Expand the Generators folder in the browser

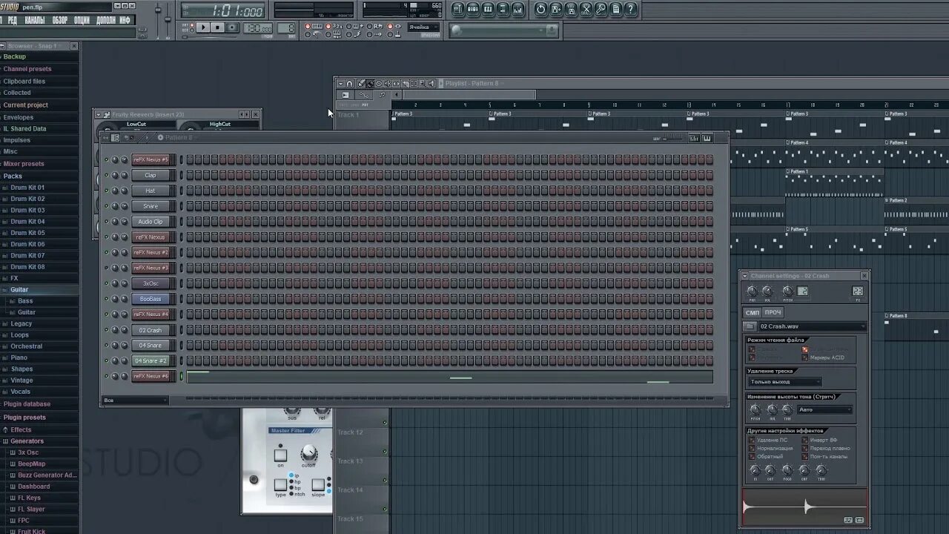[x=27, y=441]
